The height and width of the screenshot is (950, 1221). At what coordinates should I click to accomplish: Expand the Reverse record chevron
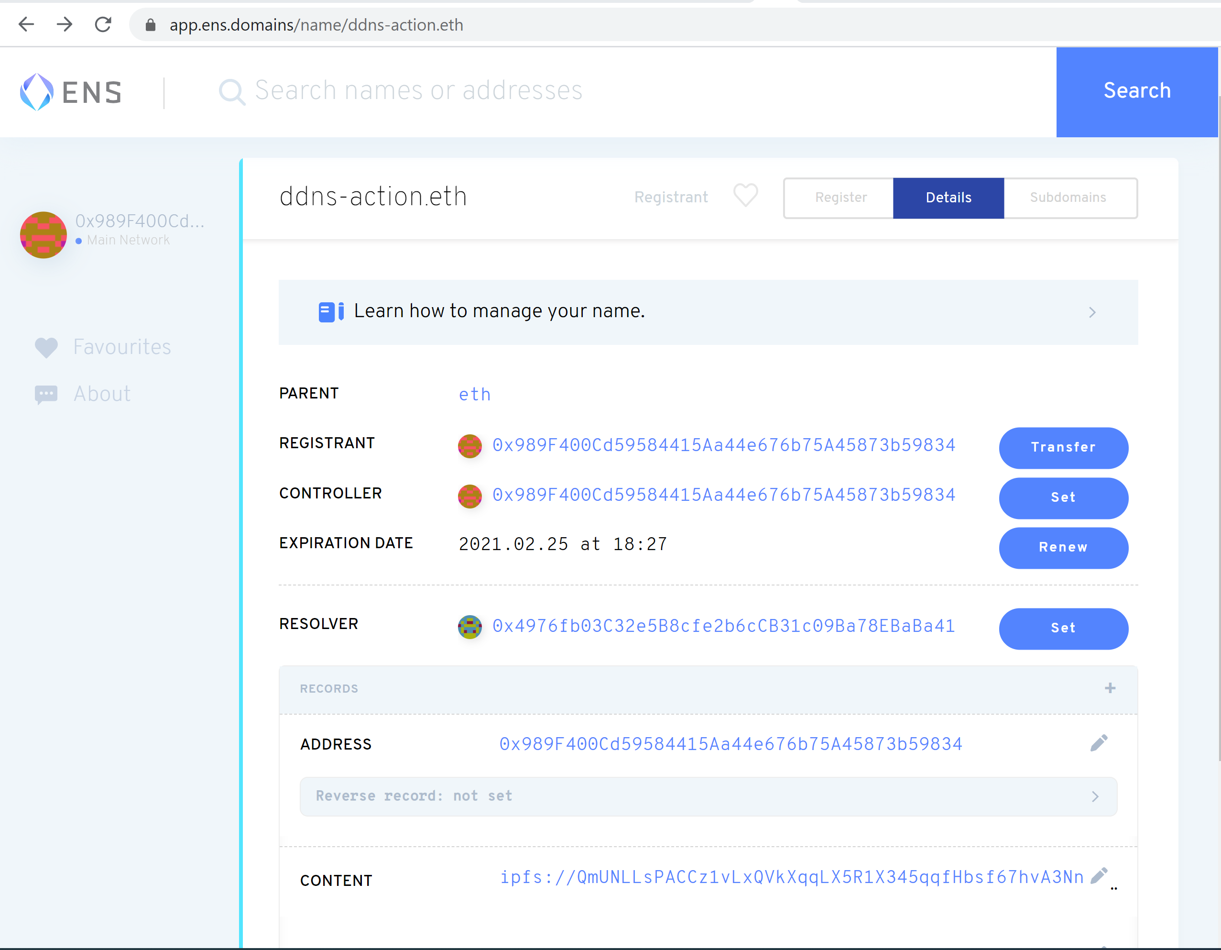(1095, 796)
